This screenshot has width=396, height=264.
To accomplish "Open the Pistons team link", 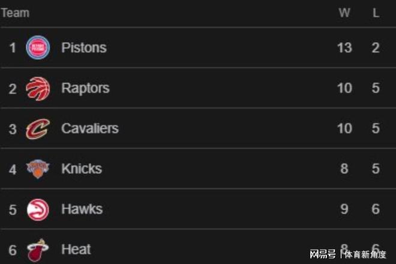I will point(84,47).
